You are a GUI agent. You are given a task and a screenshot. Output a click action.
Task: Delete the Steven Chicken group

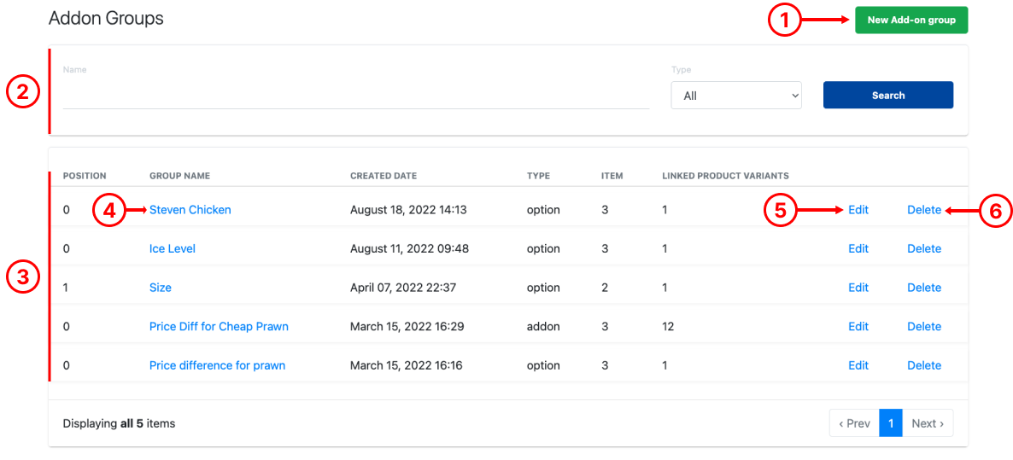point(923,210)
